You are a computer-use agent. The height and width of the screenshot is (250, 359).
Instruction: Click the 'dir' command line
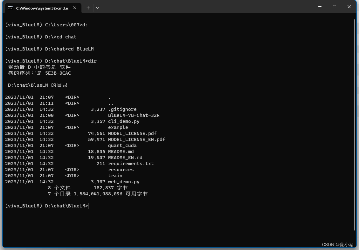51,61
